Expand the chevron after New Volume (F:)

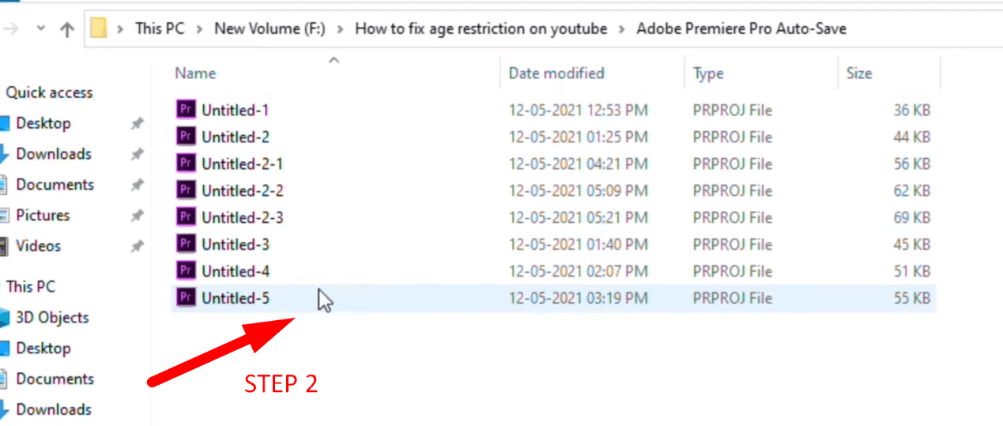pyautogui.click(x=341, y=28)
